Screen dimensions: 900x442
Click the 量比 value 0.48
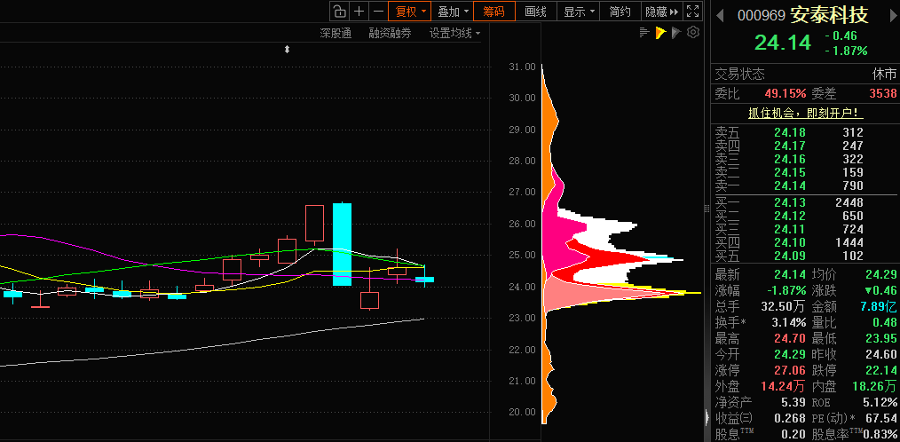click(885, 322)
